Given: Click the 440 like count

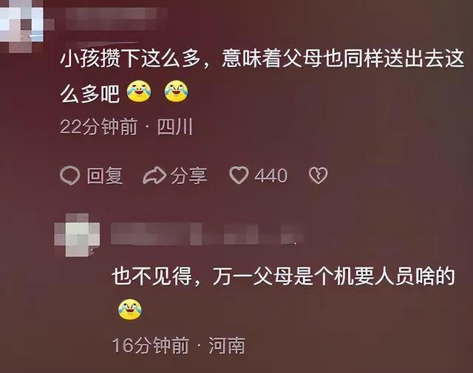Looking at the screenshot, I should [x=270, y=176].
